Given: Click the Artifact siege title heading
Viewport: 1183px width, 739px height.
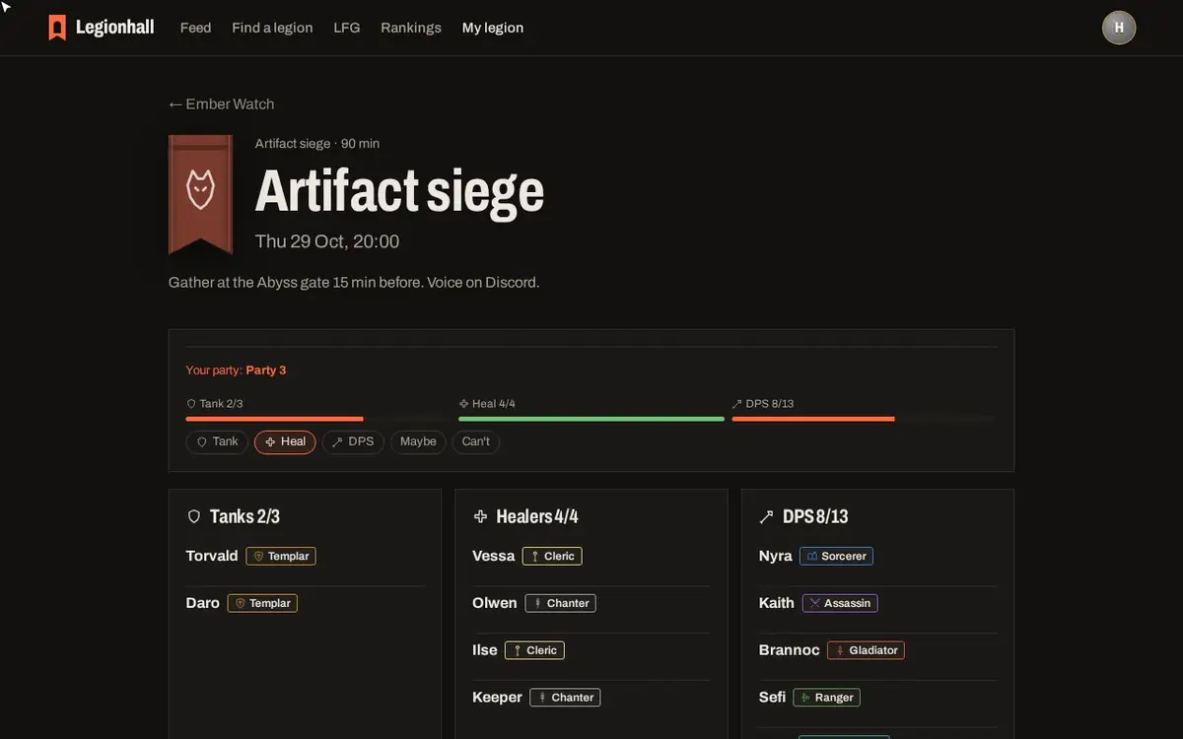Looking at the screenshot, I should (399, 192).
